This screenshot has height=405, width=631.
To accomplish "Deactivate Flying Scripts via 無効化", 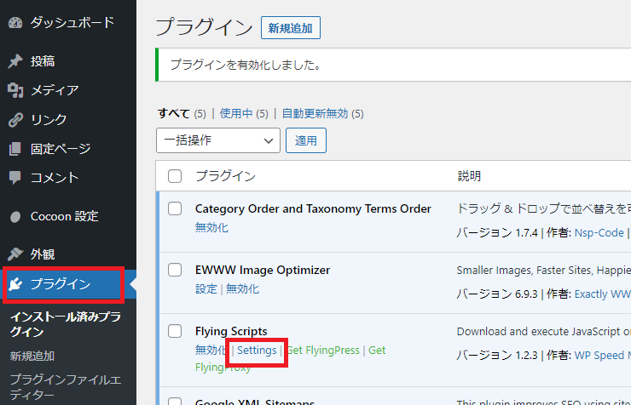I will point(210,350).
